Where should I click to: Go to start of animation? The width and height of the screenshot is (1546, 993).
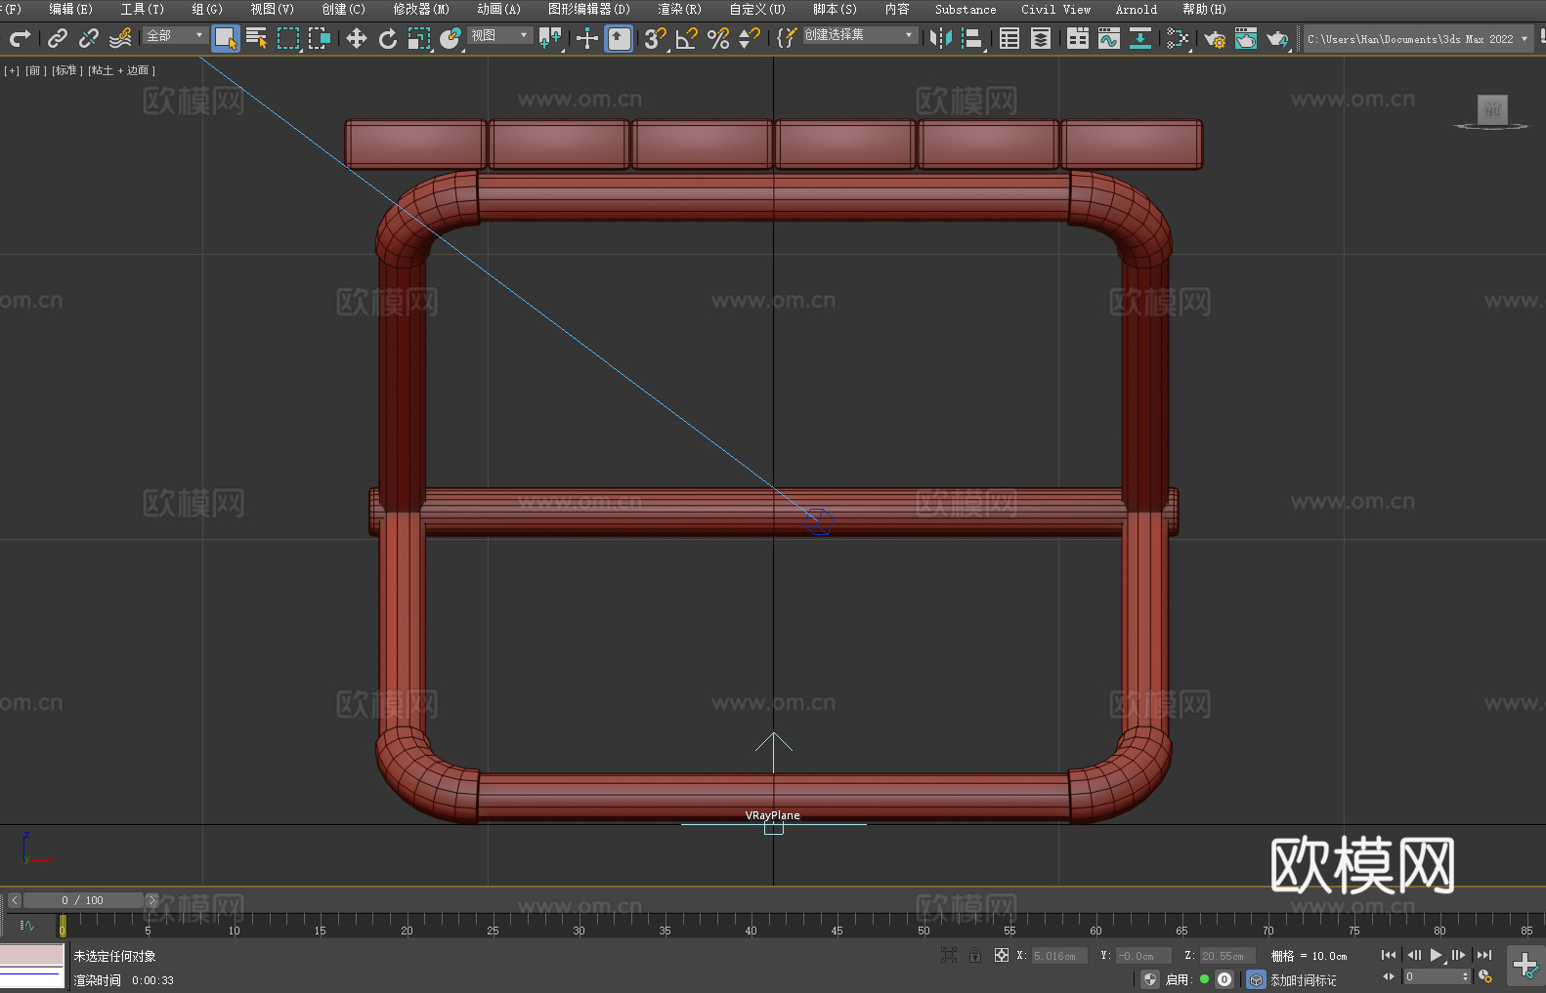[x=1388, y=955]
